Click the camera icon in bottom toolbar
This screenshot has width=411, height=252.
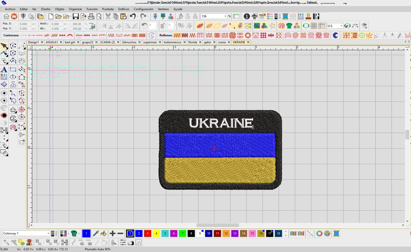(131, 243)
